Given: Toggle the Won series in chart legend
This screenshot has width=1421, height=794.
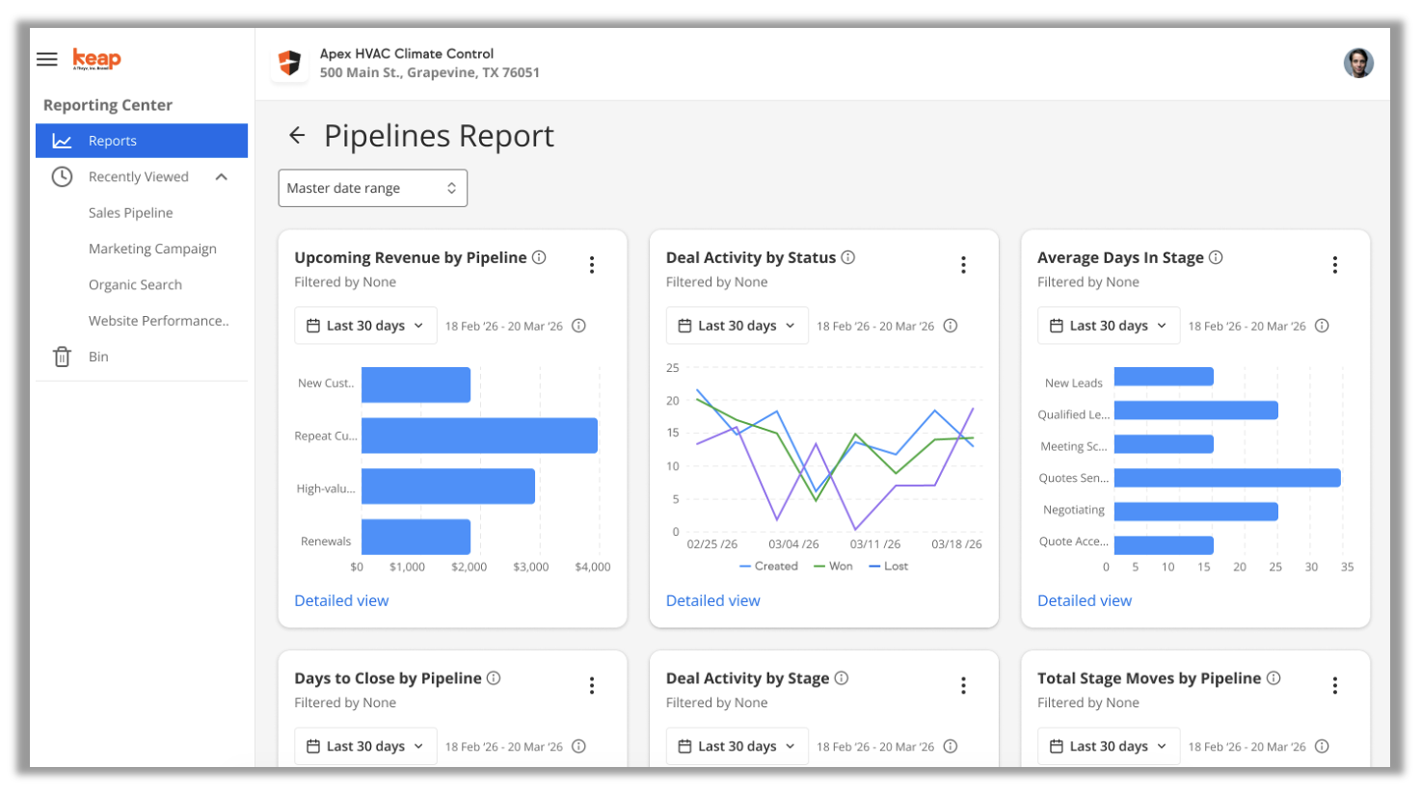Looking at the screenshot, I should (834, 567).
